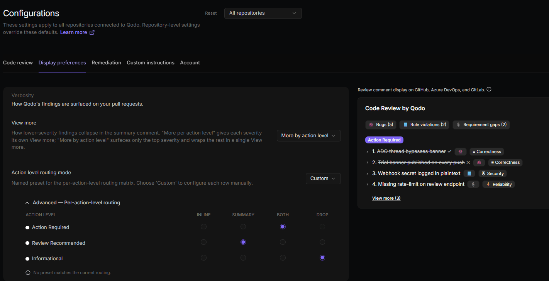Image resolution: width=549 pixels, height=281 pixels.
Task: Click the DROP column header
Action: (322, 215)
